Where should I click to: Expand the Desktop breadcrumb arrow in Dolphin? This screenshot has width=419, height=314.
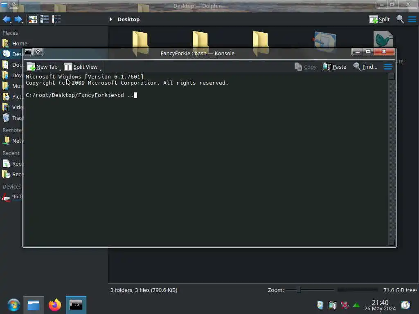pos(110,19)
